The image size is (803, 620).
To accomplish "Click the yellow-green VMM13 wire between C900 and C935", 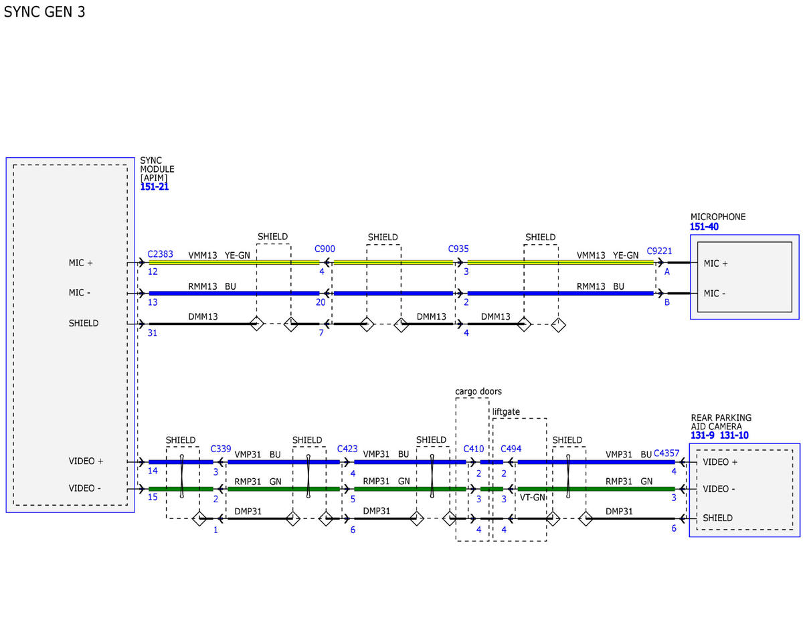I will [393, 263].
